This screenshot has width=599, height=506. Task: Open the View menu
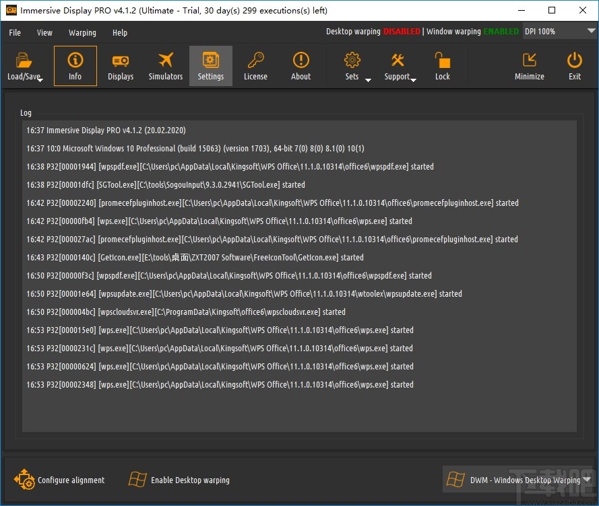44,33
